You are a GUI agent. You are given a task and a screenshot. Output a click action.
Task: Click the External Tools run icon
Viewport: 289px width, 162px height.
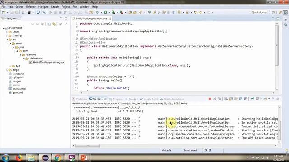point(121,12)
